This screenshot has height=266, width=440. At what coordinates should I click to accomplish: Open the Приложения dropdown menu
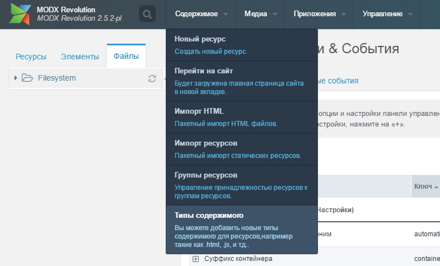(x=319, y=14)
